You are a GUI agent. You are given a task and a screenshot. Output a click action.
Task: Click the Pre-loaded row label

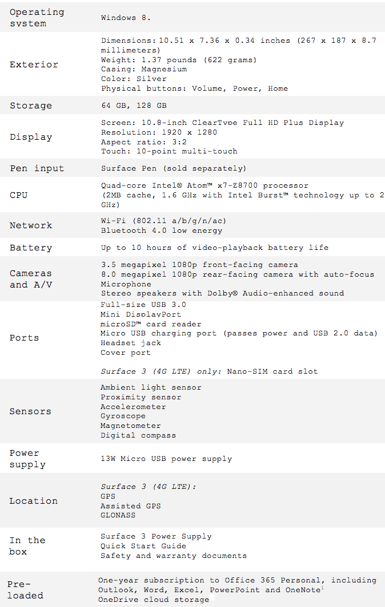[25, 589]
